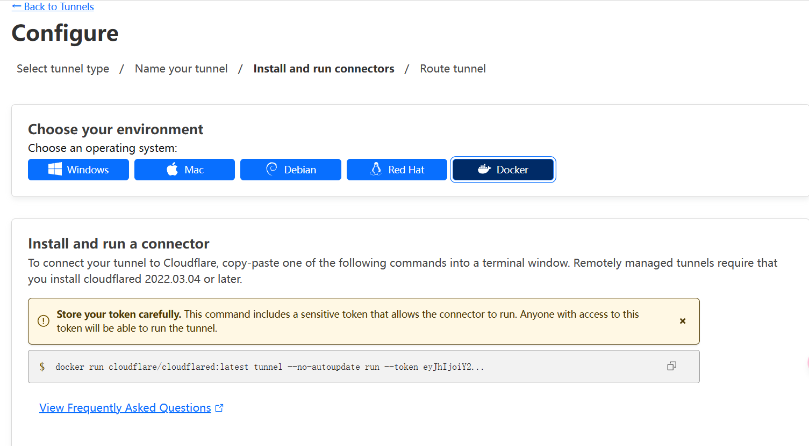Viewport: 809px width, 446px height.
Task: Click the Configure page heading
Action: pyautogui.click(x=65, y=33)
